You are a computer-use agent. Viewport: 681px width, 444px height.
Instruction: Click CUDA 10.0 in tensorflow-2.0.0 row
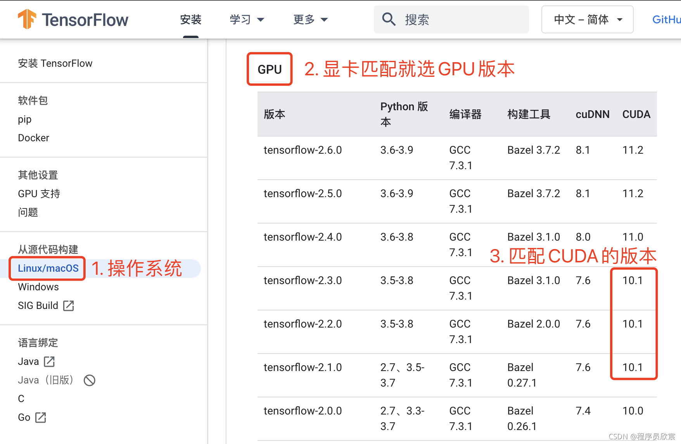(x=633, y=411)
